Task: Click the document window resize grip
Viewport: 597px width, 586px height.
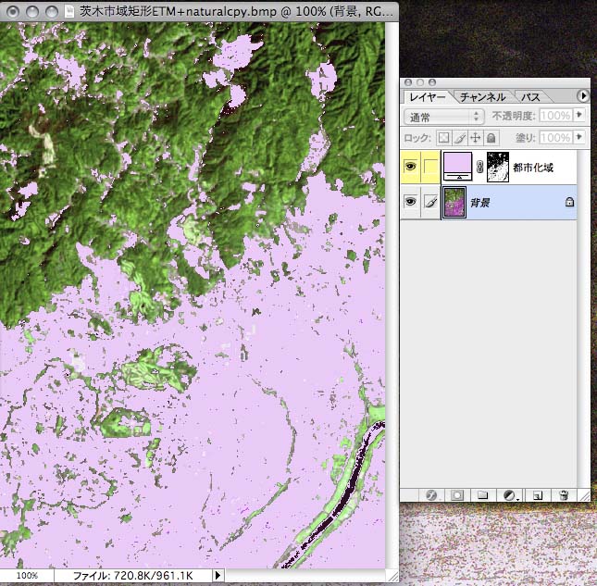Action: tap(392, 575)
